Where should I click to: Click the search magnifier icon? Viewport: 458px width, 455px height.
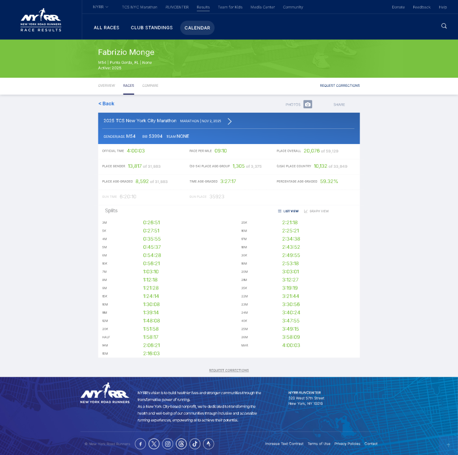[444, 26]
